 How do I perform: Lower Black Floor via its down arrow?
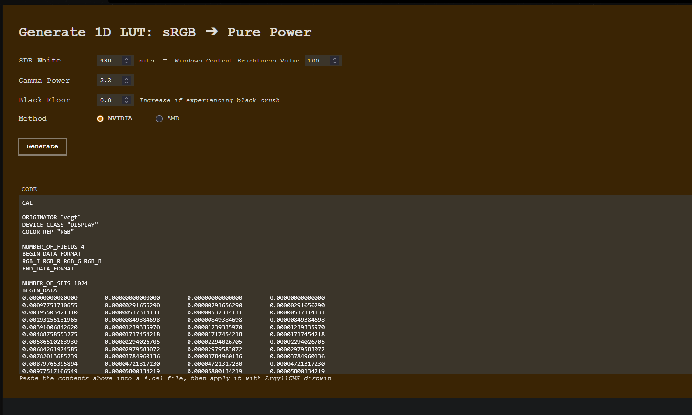tap(127, 102)
